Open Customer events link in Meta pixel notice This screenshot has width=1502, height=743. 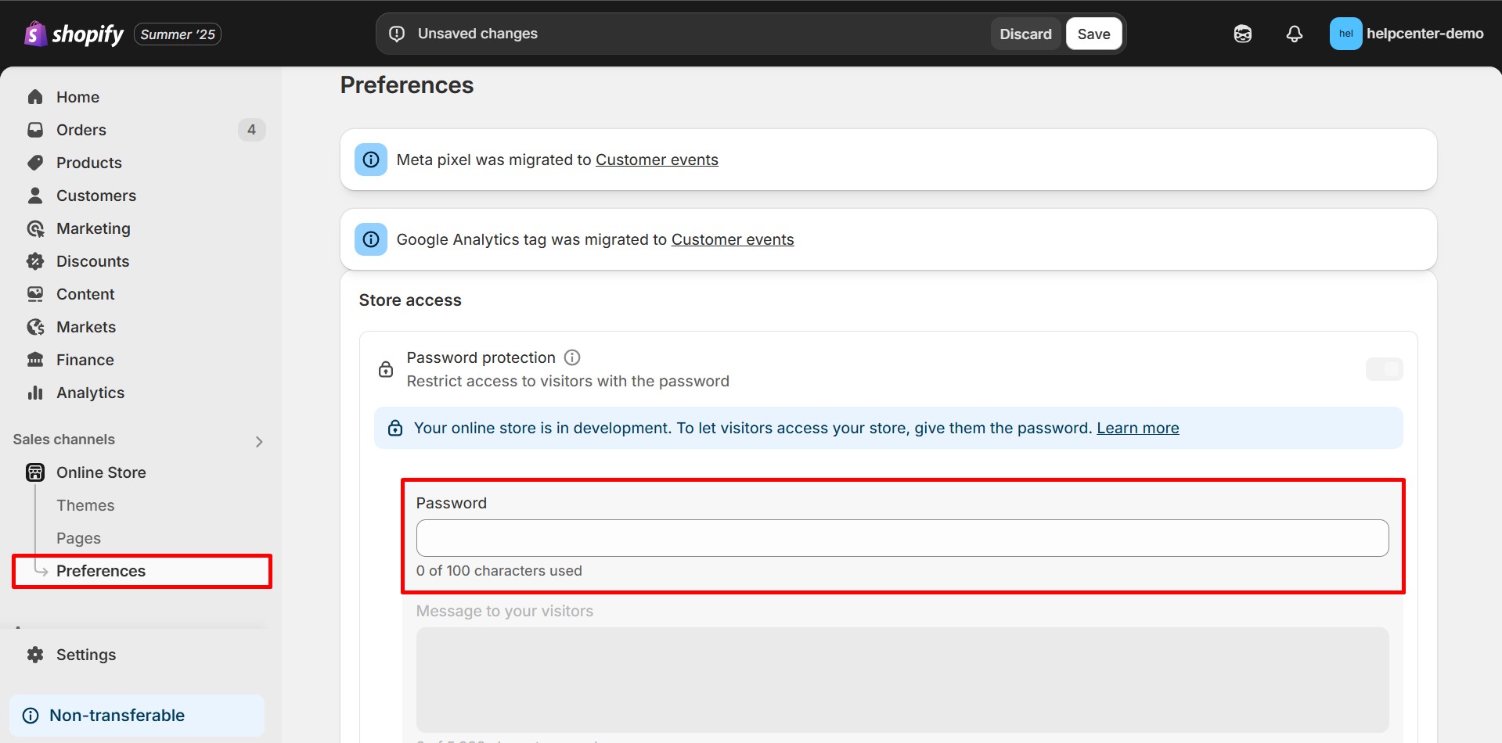(x=657, y=160)
